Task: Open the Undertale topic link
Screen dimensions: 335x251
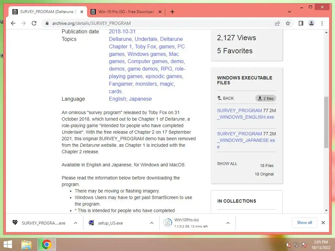Action: pos(146,39)
